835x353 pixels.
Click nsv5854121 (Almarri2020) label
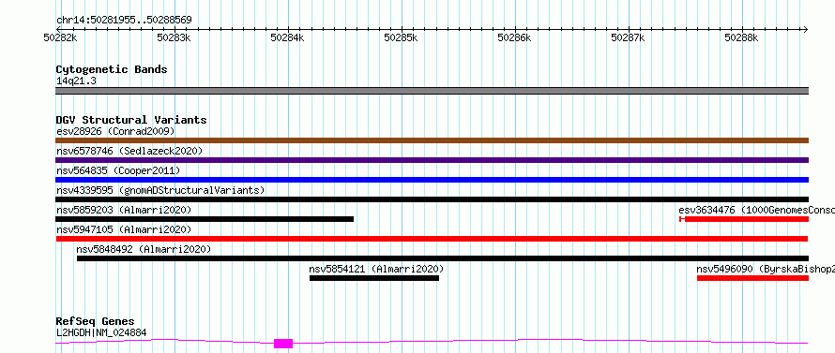[376, 269]
